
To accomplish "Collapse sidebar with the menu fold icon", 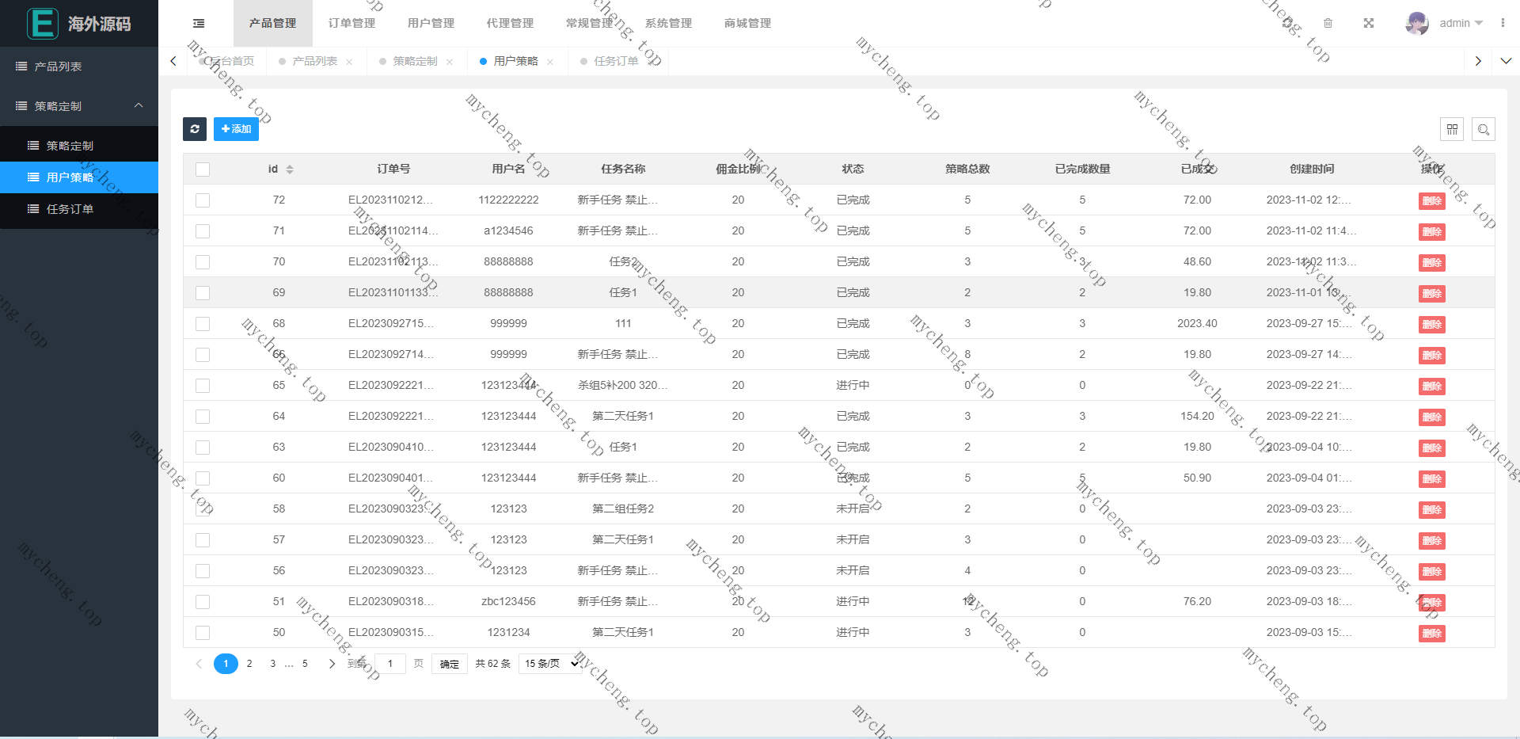I will click(x=199, y=24).
